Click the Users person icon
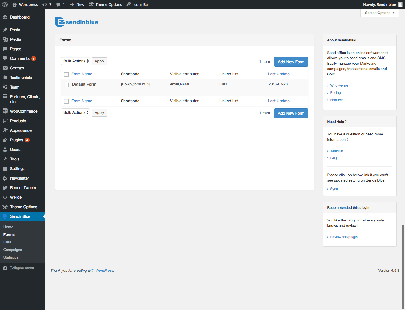Image resolution: width=405 pixels, height=310 pixels. point(5,150)
